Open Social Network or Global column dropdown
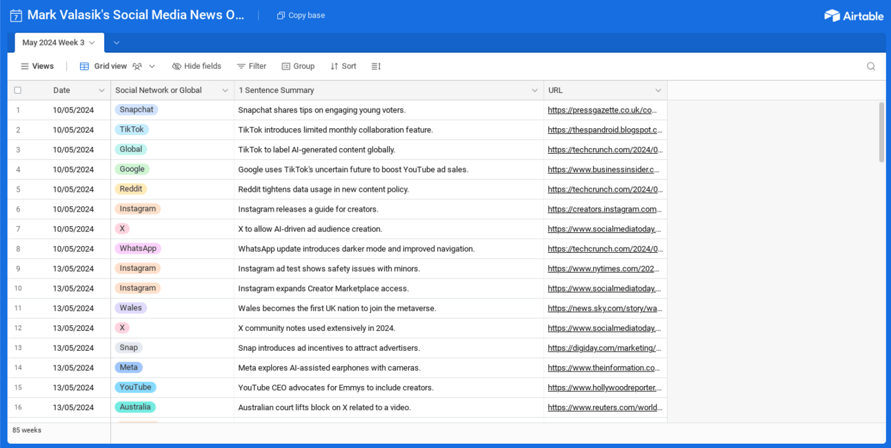The width and height of the screenshot is (891, 448). point(225,90)
